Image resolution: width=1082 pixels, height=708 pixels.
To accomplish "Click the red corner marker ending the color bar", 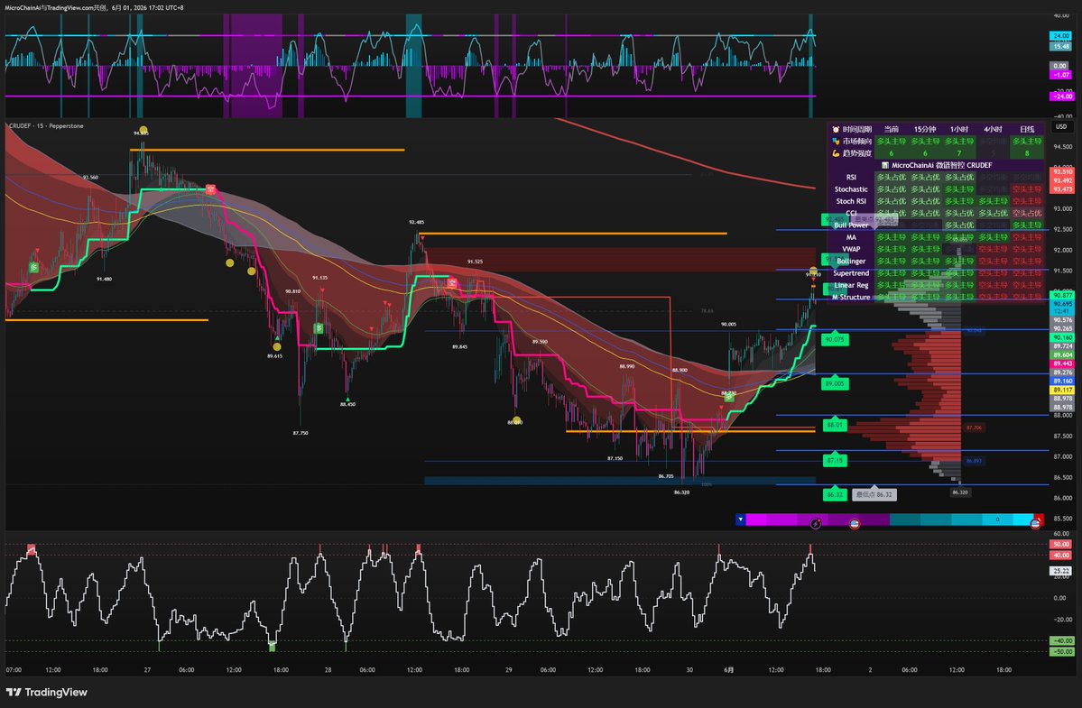I will (x=1038, y=520).
